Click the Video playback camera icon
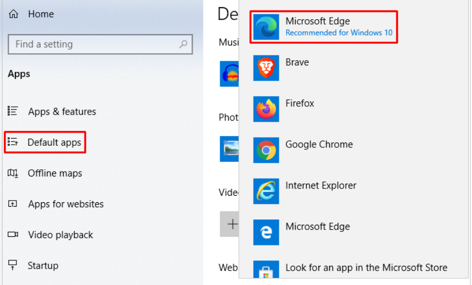Screen dimensions: 472x285 [13, 234]
